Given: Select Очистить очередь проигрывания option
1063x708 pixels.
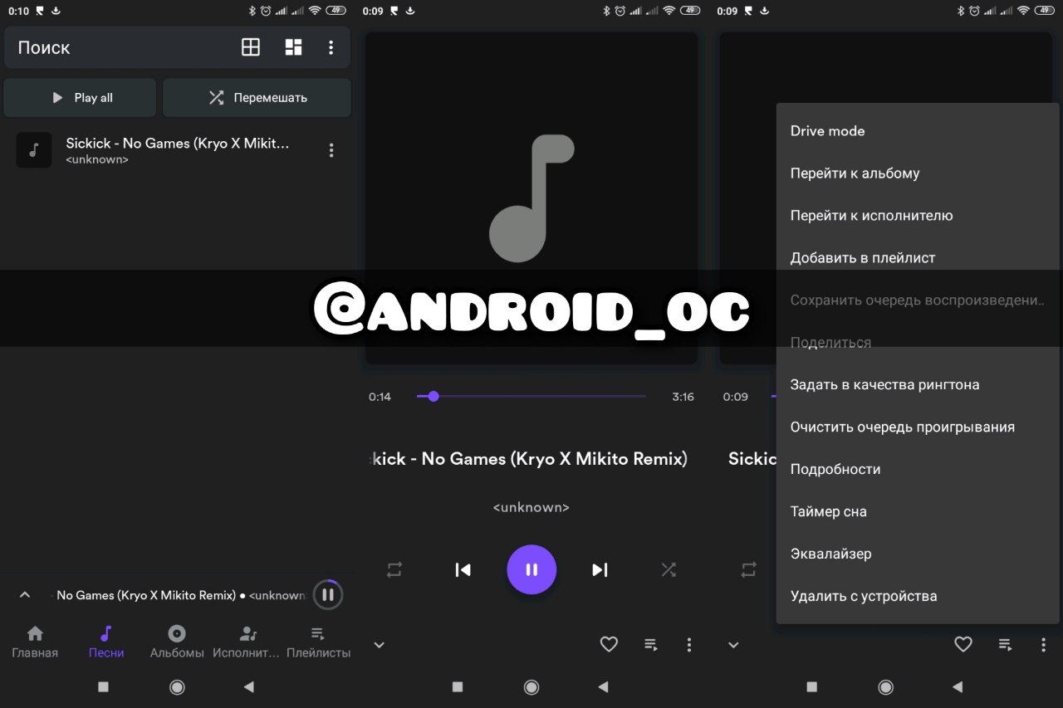Looking at the screenshot, I should tap(918, 427).
